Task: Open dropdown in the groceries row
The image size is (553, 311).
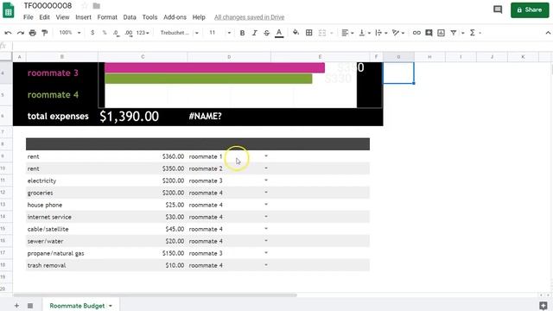Action: pos(266,193)
